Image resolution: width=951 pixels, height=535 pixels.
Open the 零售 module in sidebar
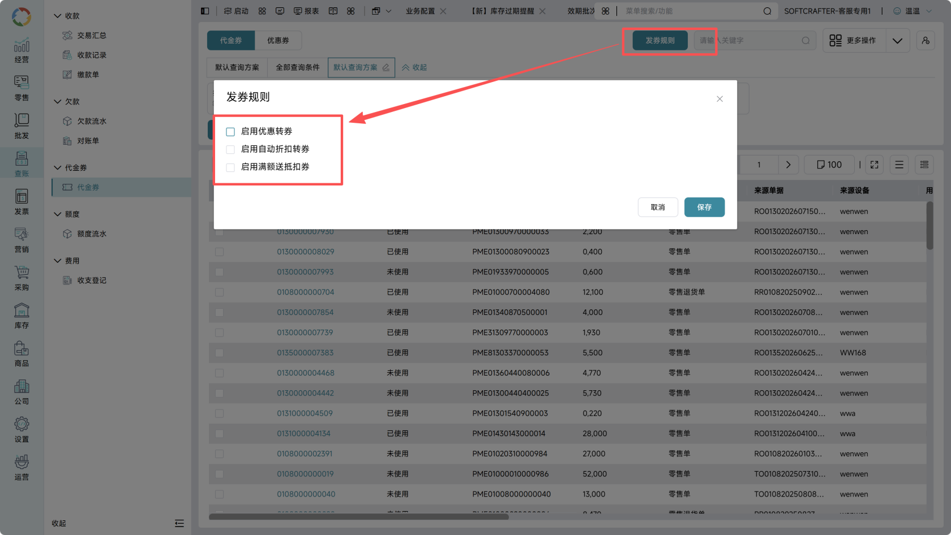(22, 88)
